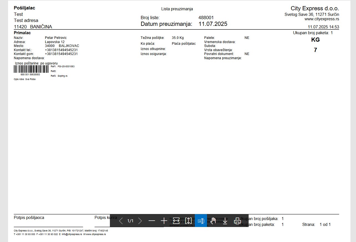The width and height of the screenshot is (356, 242).
Task: Click the recipient name Petar Petrovic
Action: click(x=56, y=38)
